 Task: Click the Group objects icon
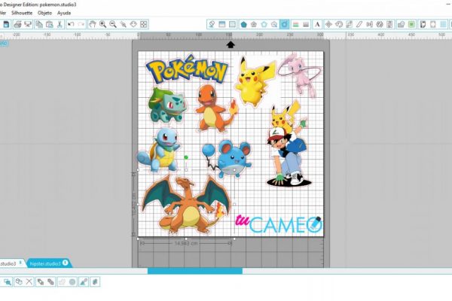(19, 281)
